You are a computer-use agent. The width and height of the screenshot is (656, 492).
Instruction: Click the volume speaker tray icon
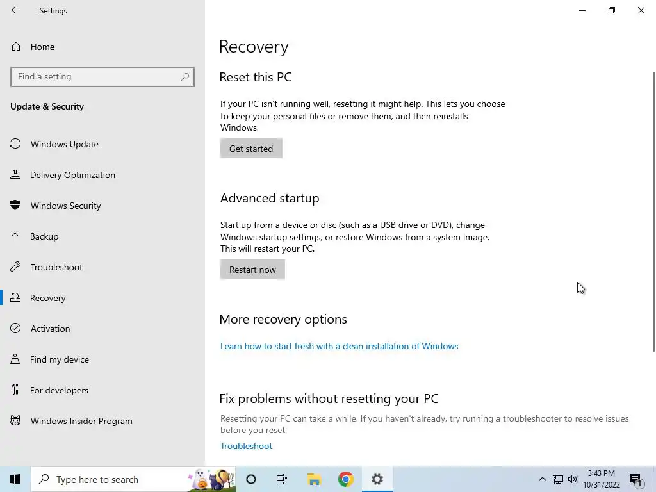point(573,479)
